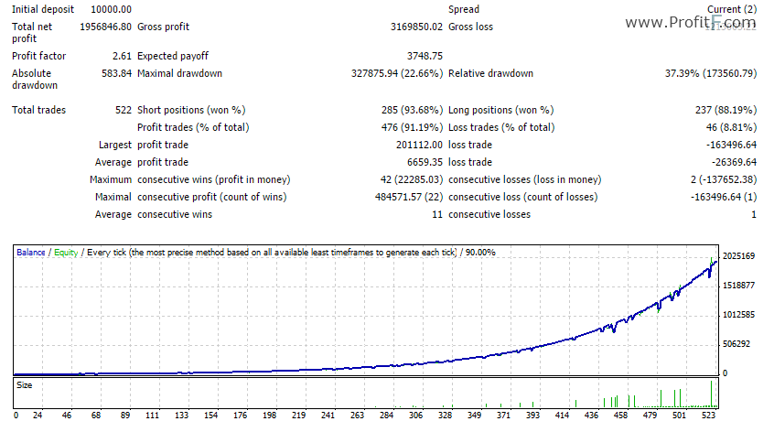Select the 90.00% modelling quality text

[480, 253]
